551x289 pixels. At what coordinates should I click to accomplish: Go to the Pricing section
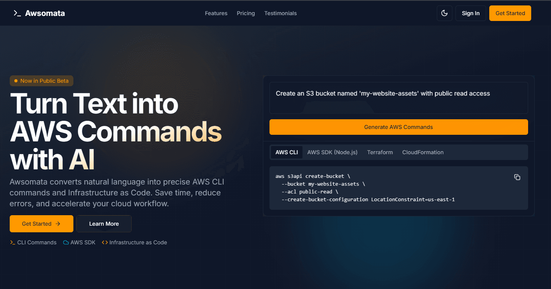(x=246, y=13)
